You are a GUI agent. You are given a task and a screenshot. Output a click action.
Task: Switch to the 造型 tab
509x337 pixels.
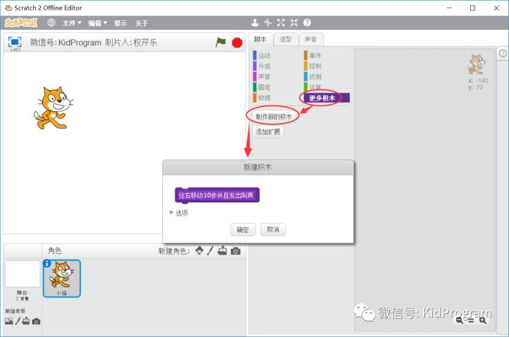point(286,39)
